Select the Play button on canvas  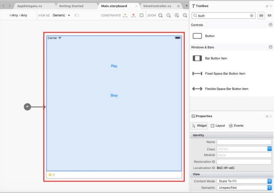[x=114, y=66]
